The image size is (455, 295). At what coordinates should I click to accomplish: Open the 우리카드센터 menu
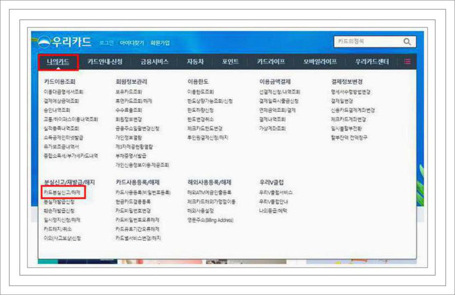[372, 62]
